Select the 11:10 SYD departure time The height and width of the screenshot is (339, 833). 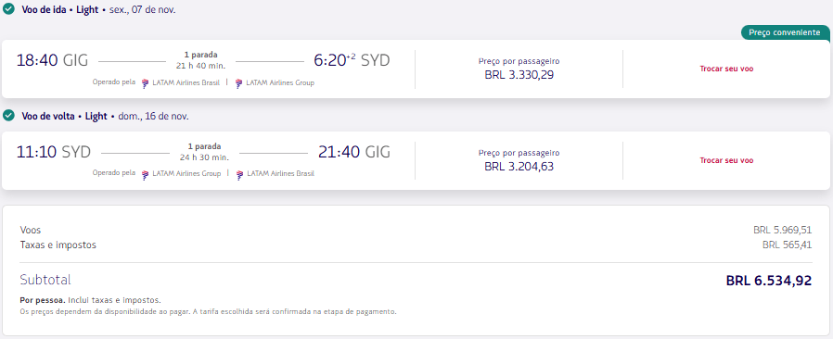(x=54, y=152)
